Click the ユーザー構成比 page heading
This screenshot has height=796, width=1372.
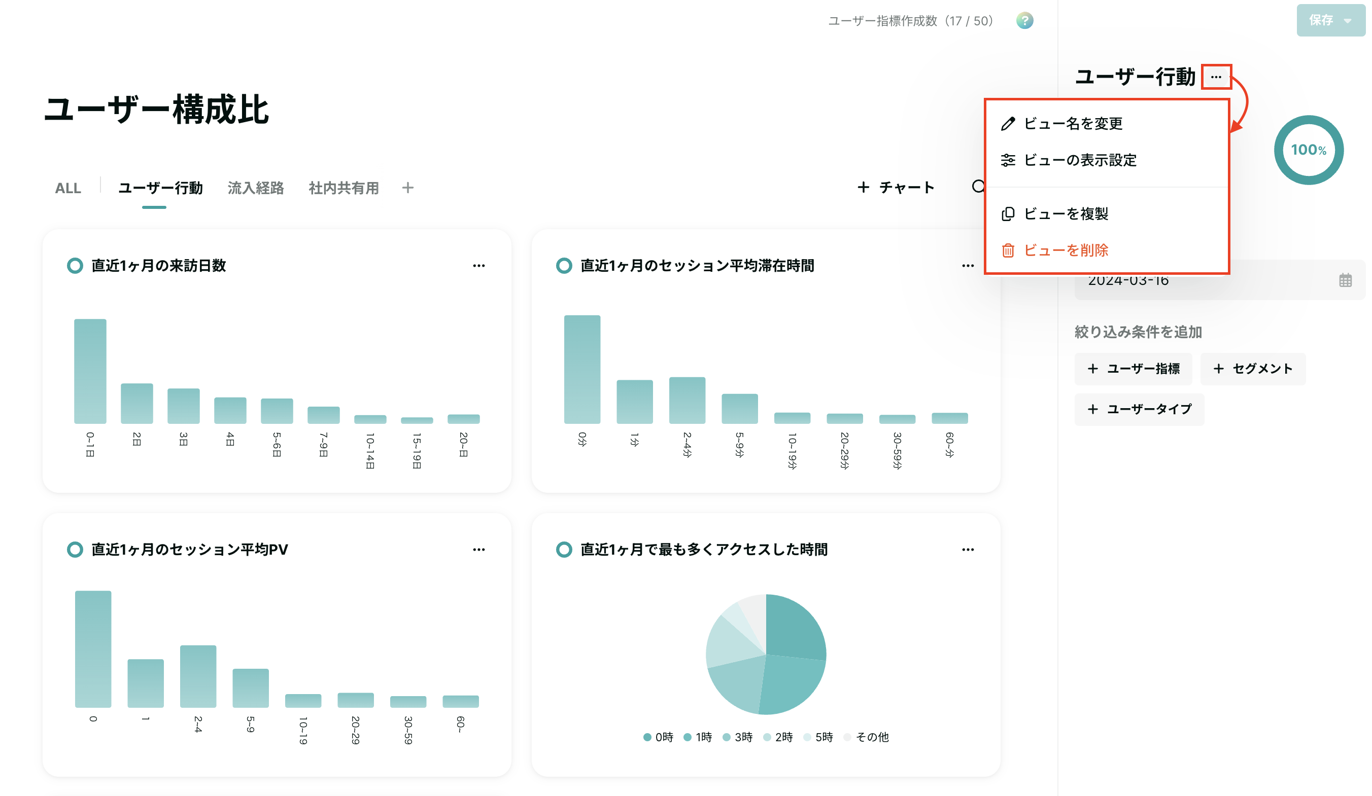click(156, 110)
